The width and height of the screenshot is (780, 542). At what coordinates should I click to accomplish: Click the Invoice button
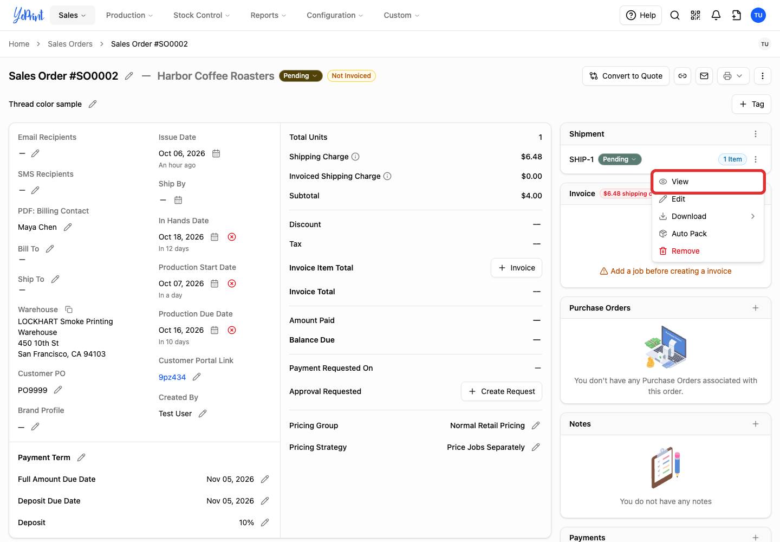pyautogui.click(x=516, y=268)
